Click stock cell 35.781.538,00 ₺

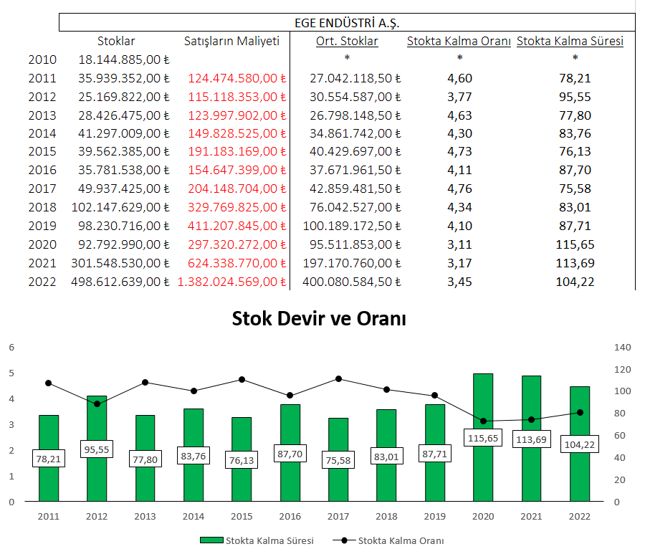coord(124,170)
